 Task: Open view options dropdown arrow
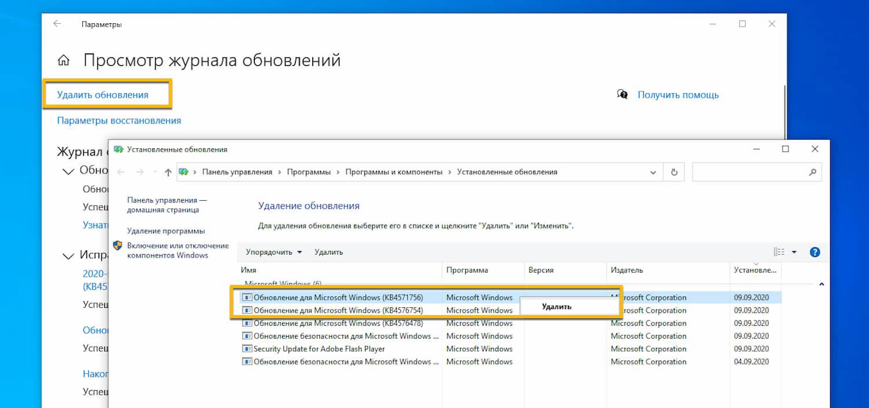pos(794,252)
